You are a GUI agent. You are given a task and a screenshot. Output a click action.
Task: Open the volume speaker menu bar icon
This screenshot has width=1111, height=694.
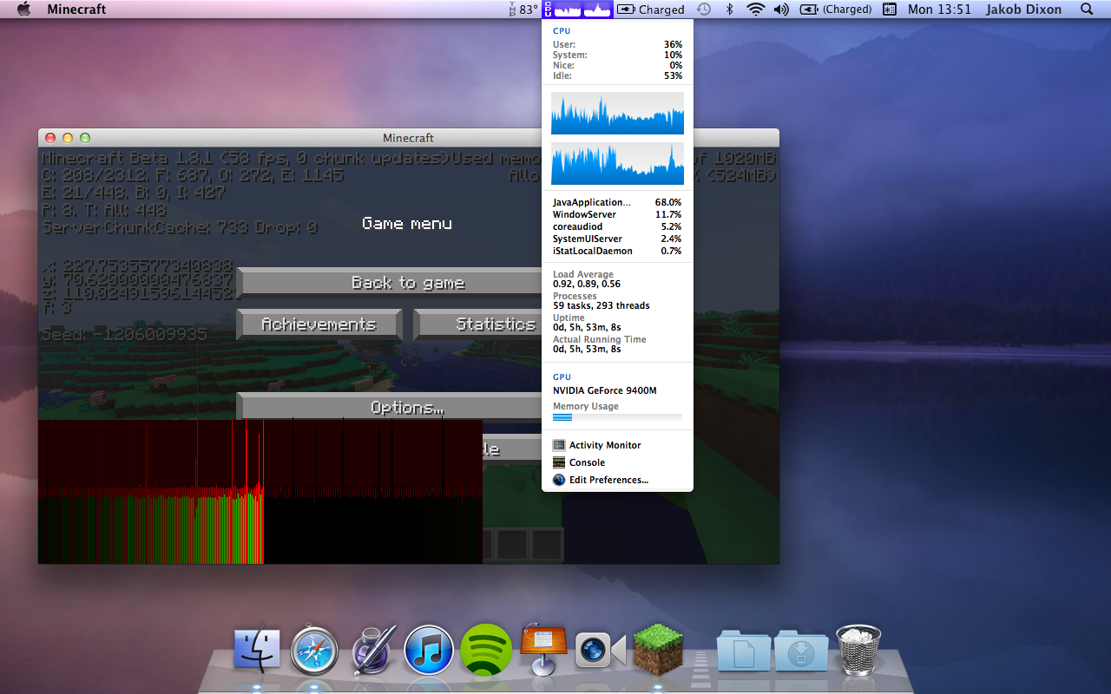point(781,10)
